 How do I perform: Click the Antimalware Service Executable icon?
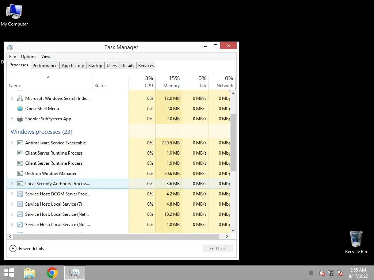tap(20, 143)
